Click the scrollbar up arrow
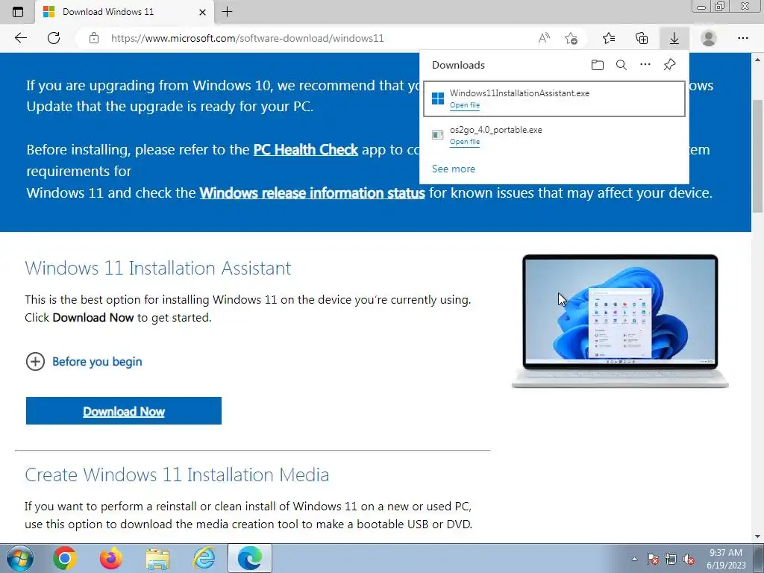 pos(758,60)
